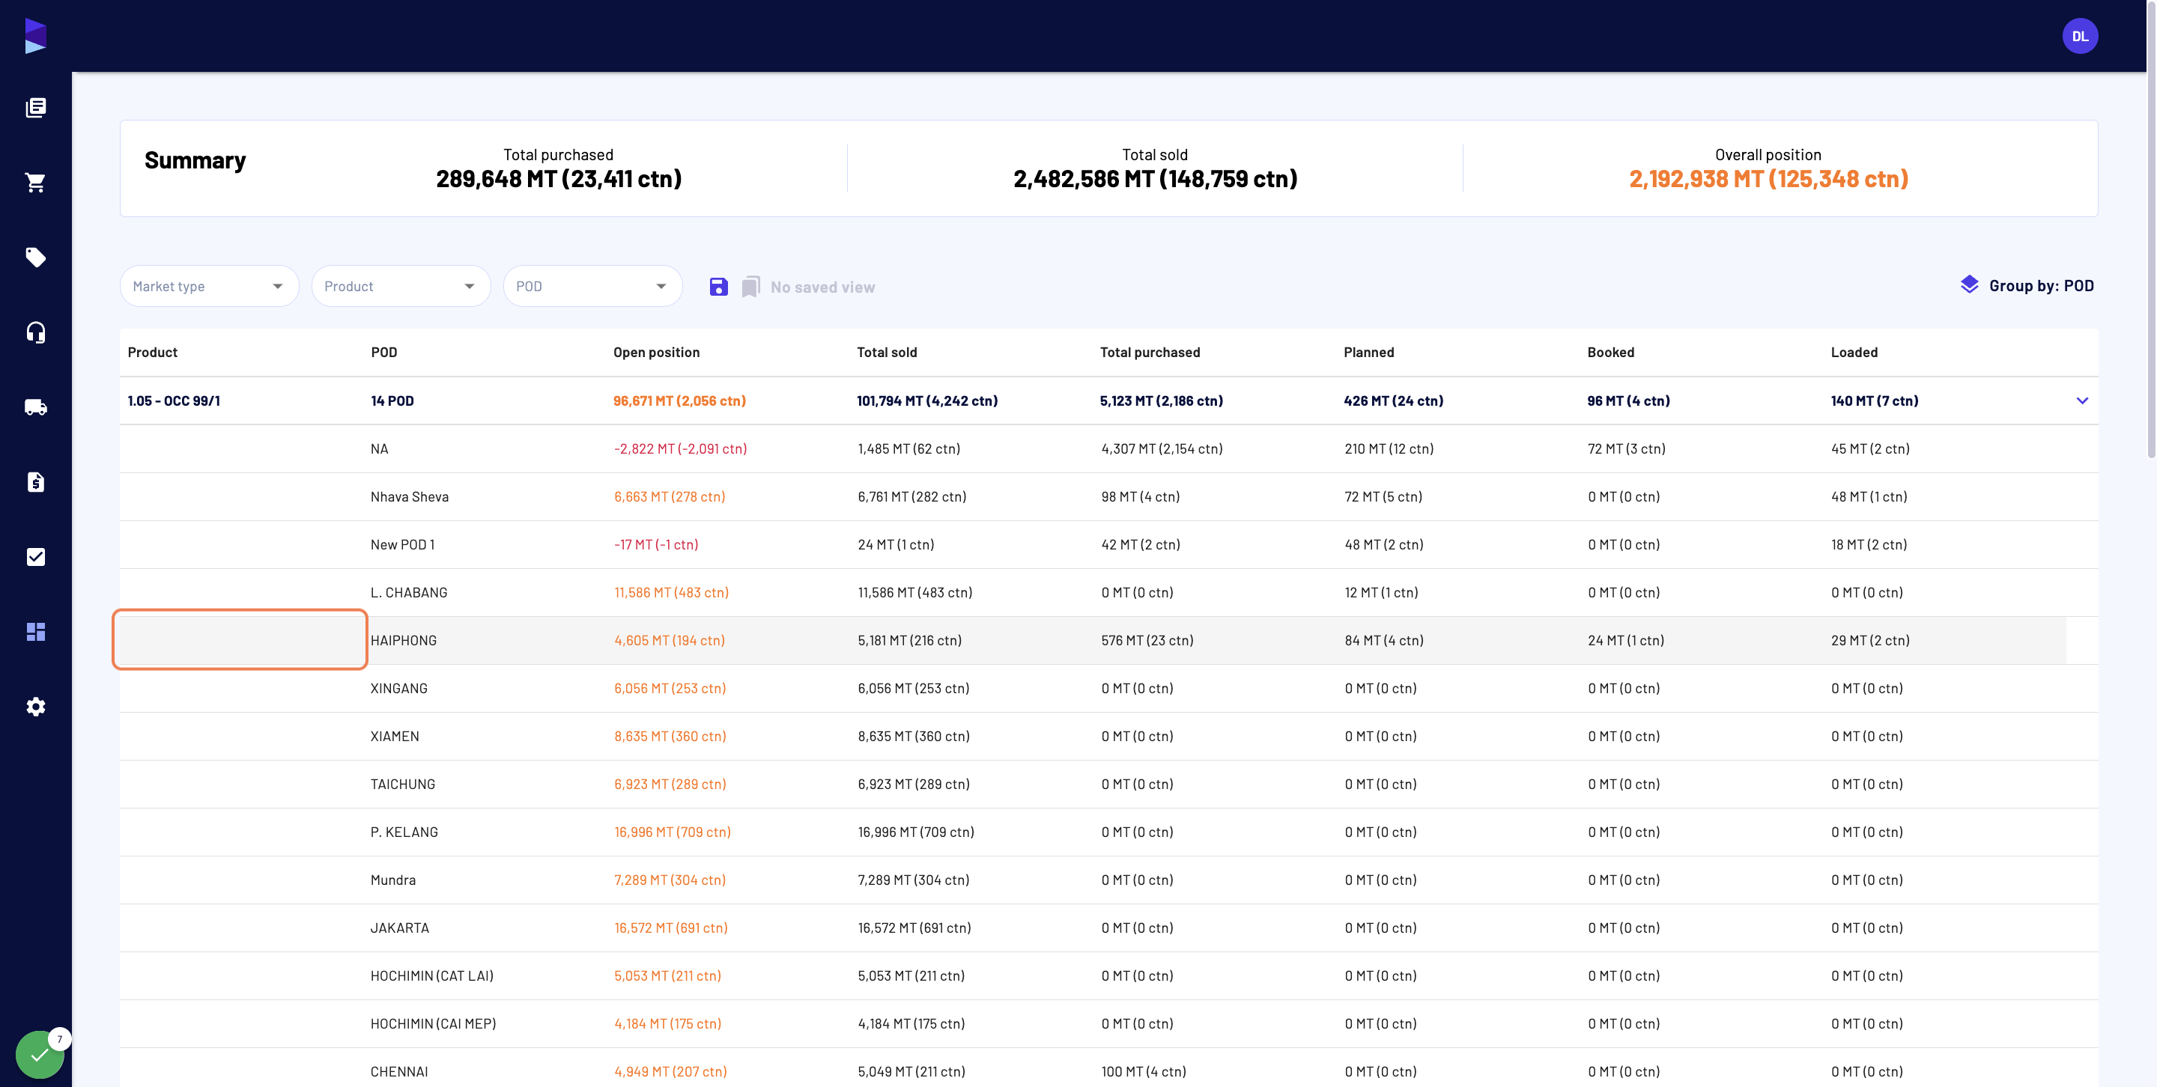Click the JAKARTA POD cell
Screen dimensions: 2157x1087
pos(399,928)
